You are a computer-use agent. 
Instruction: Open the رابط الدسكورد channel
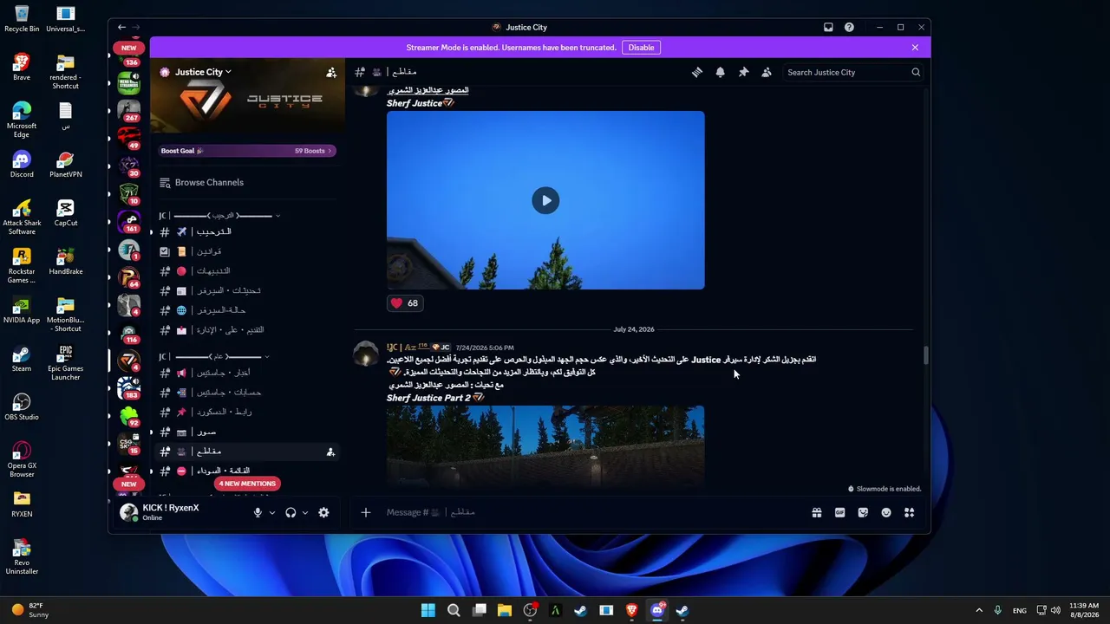[x=246, y=412]
